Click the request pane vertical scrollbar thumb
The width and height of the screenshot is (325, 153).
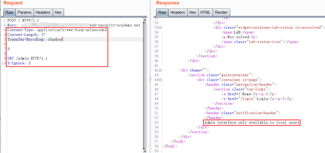pos(145,85)
